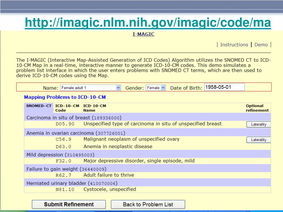Image resolution: width=283 pixels, height=212 pixels.
Task: Click the 'Optional refinement' column header
Action: [x=257, y=108]
